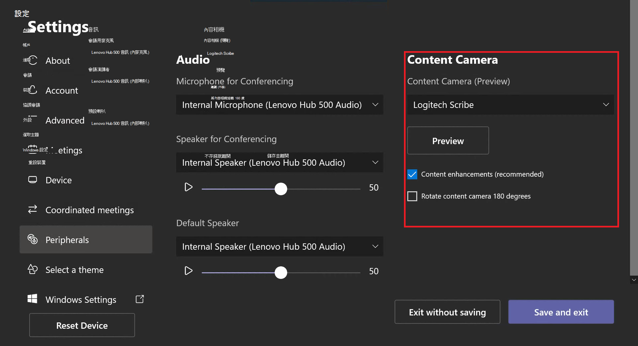
Task: Disable Content enhancements checkbox
Action: coord(412,174)
